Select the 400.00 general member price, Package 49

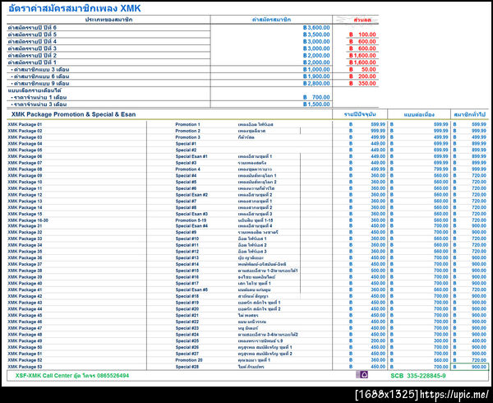(x=479, y=340)
